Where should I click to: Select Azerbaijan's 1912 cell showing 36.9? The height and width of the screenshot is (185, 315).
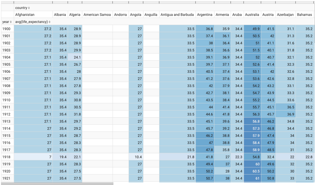click(x=285, y=114)
